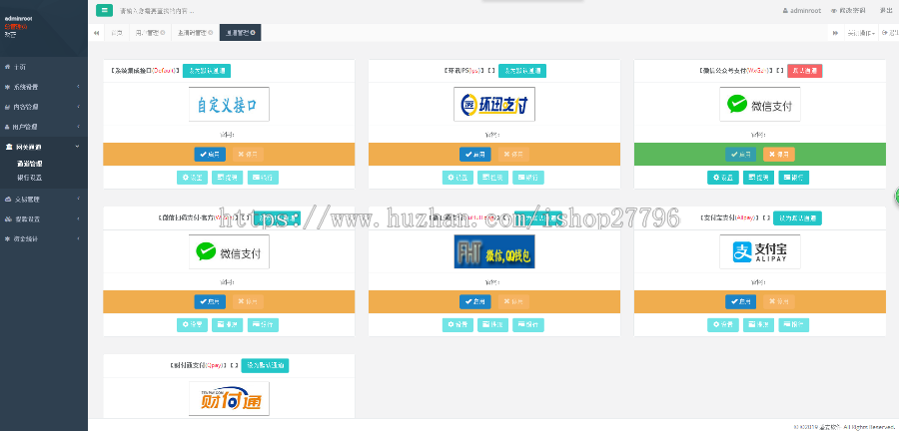Image resolution: width=899 pixels, height=431 pixels.
Task: Expand the 用户管理 sidebar menu
Action: pos(44,127)
